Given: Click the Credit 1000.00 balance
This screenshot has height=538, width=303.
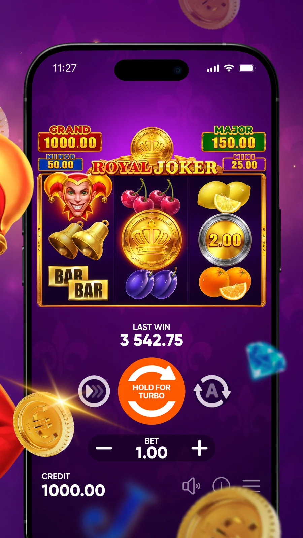Looking at the screenshot, I should (x=73, y=485).
